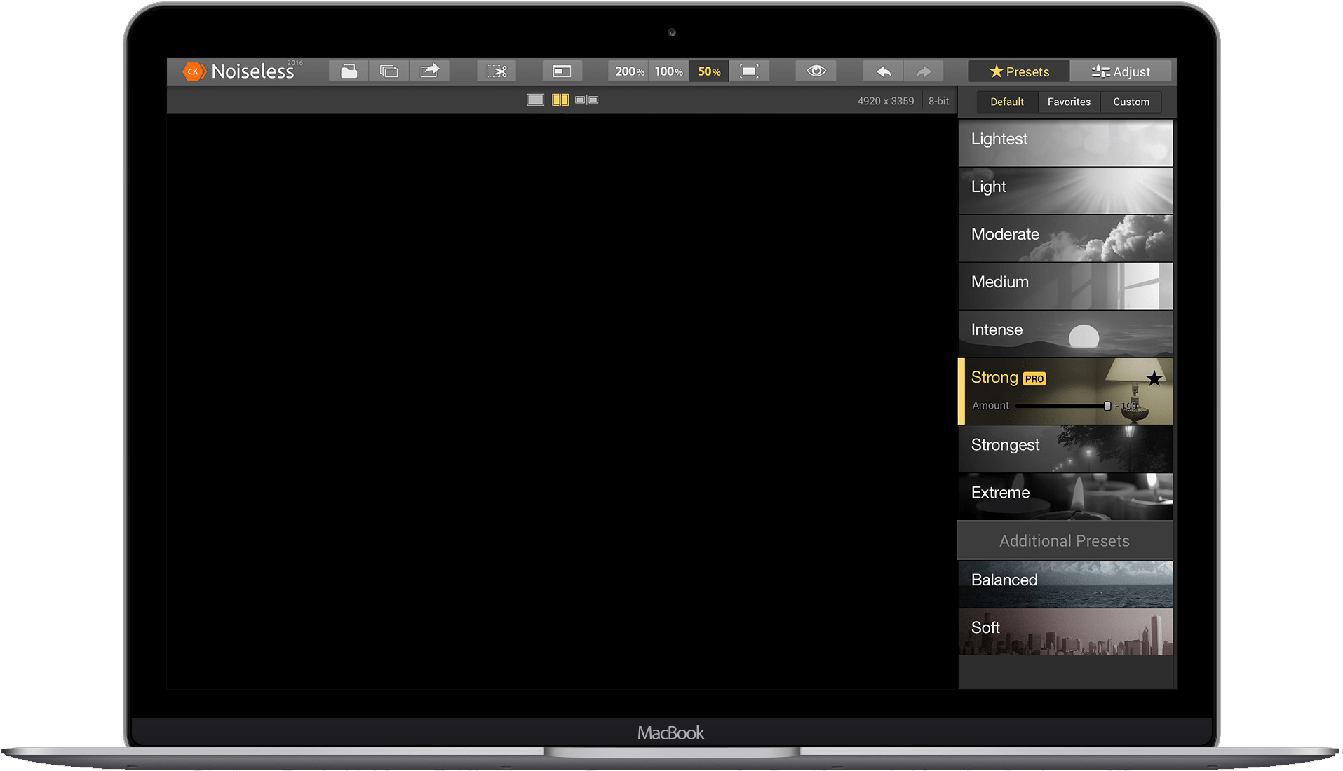This screenshot has width=1343, height=771.
Task: Click the batch processing images icon
Action: (389, 71)
